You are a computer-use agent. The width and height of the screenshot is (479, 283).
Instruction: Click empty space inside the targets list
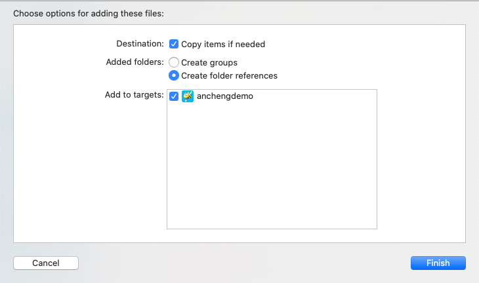(x=272, y=177)
